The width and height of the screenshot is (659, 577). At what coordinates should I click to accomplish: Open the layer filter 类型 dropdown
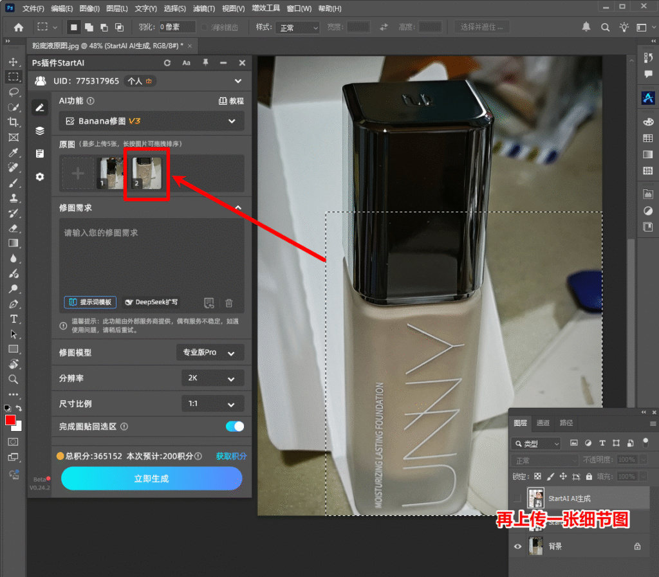536,443
